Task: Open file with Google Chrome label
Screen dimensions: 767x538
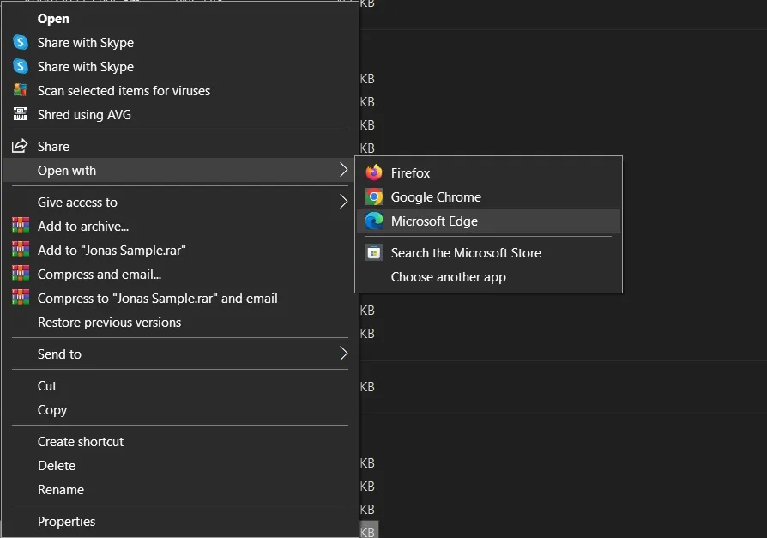Action: (436, 196)
